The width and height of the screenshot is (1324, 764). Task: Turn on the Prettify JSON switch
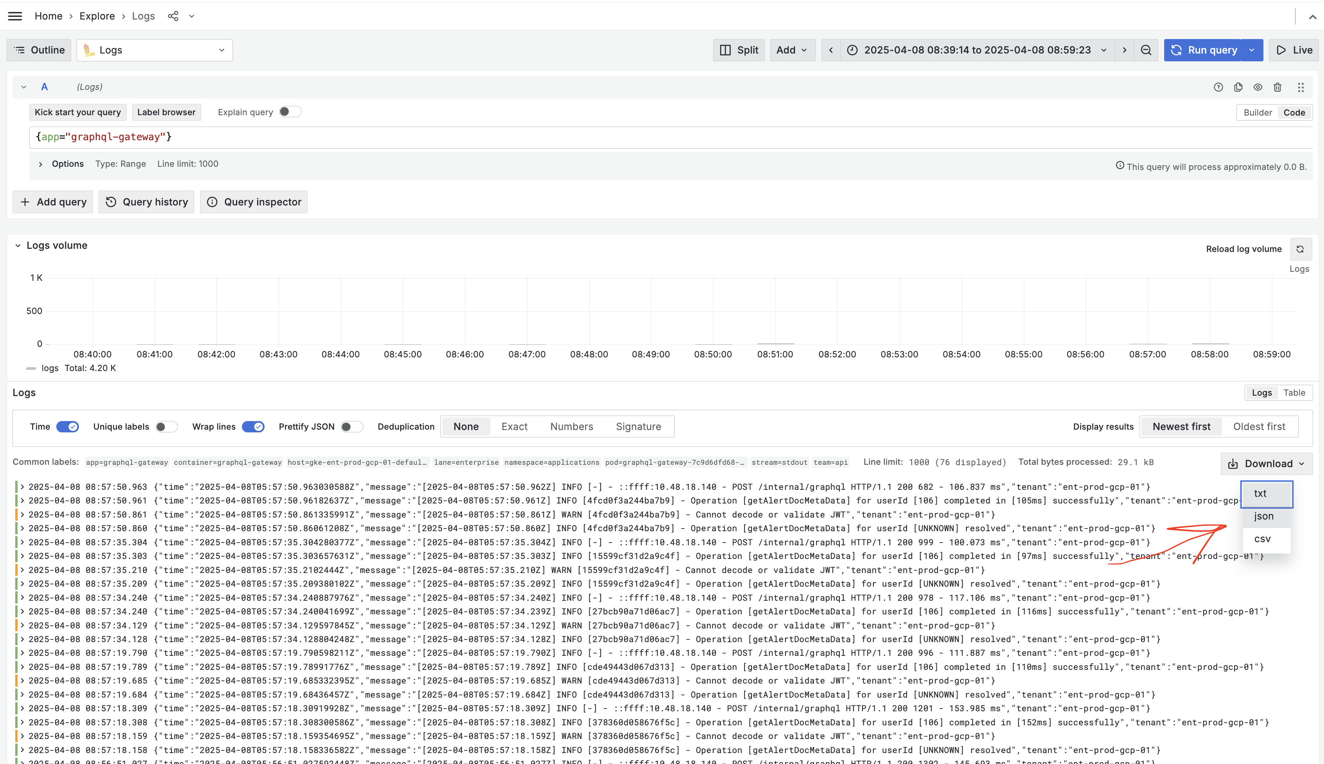[351, 427]
